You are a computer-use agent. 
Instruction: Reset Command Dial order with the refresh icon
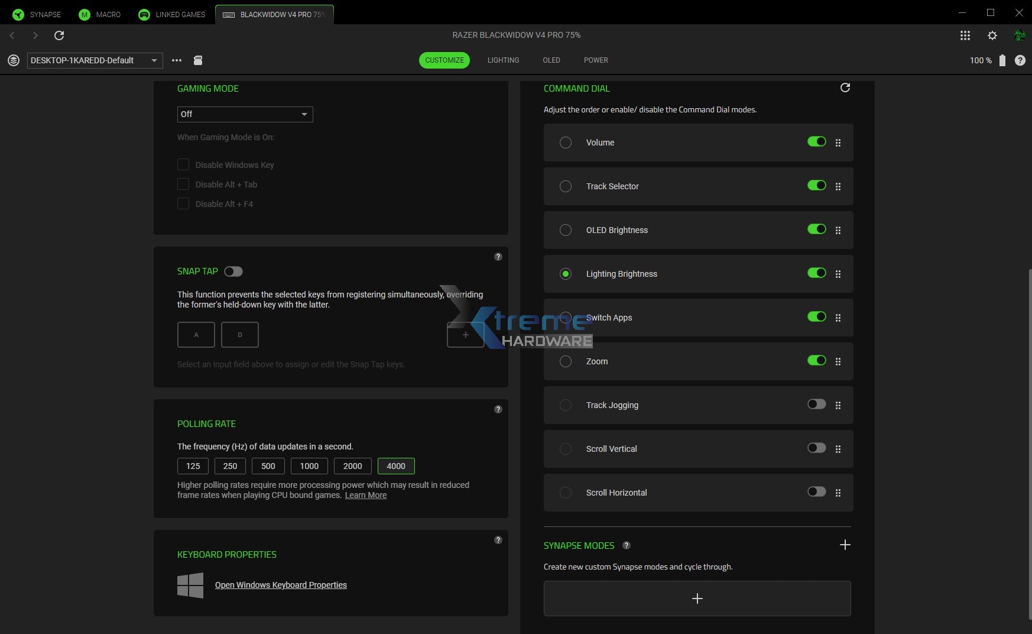point(845,88)
